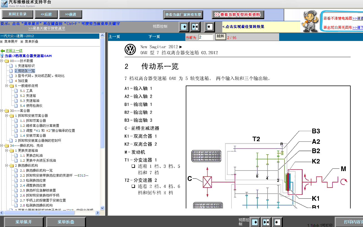Click 返回上一级 link
Viewport: 363px width, 227px height.
click(14, 51)
